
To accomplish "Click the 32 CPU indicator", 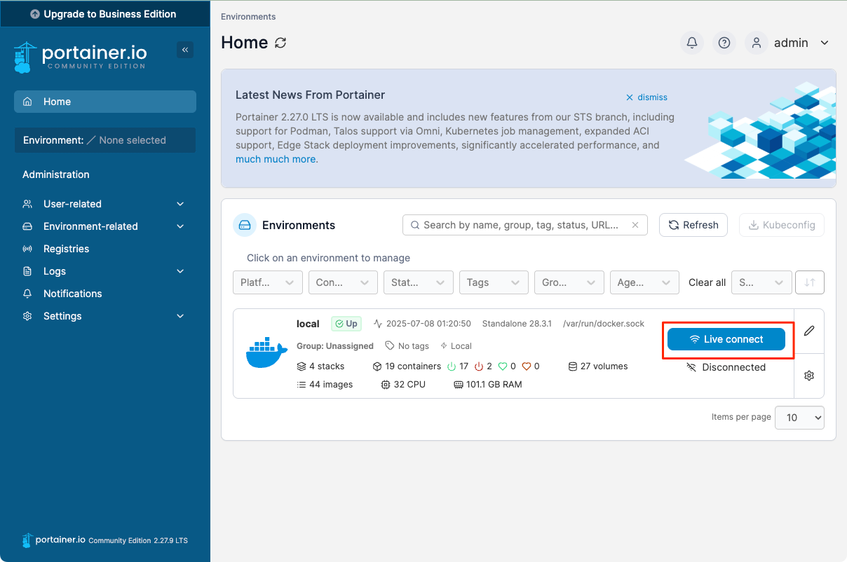I will [403, 385].
